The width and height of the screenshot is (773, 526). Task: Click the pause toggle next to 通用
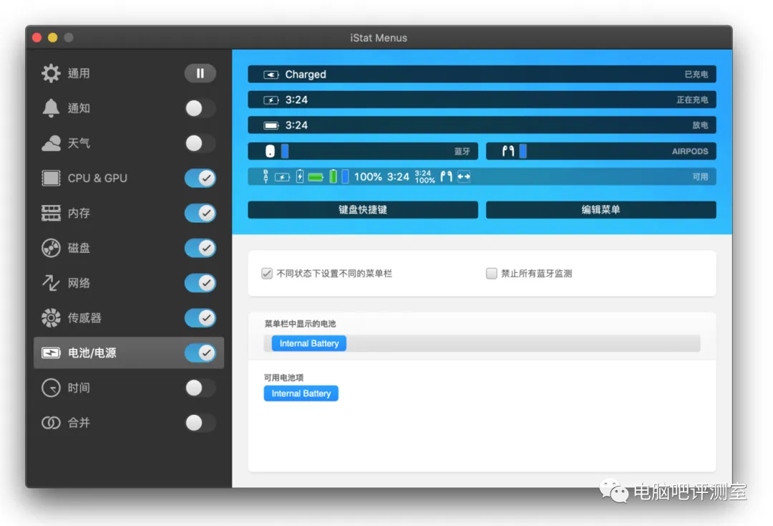200,74
